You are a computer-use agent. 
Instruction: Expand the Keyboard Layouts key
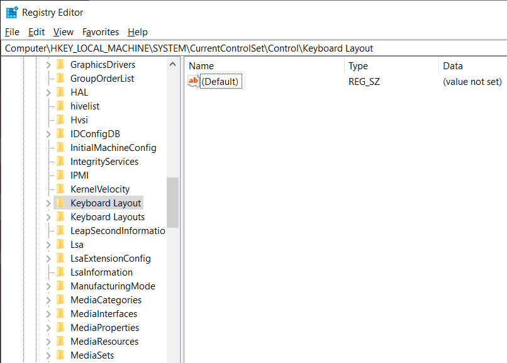(48, 217)
